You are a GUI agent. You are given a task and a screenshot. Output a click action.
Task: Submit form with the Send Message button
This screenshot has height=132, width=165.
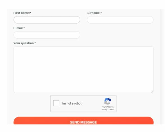pyautogui.click(x=83, y=121)
